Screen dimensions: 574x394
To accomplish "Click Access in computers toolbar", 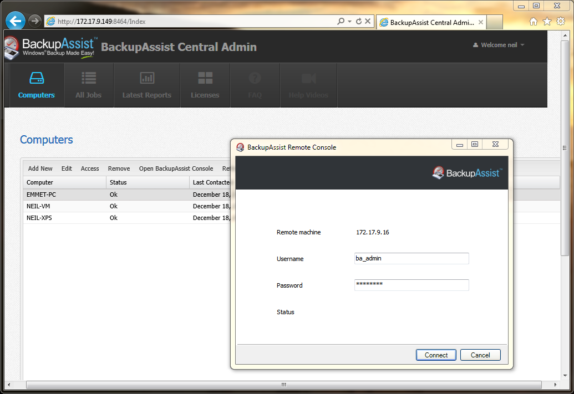I will (90, 168).
